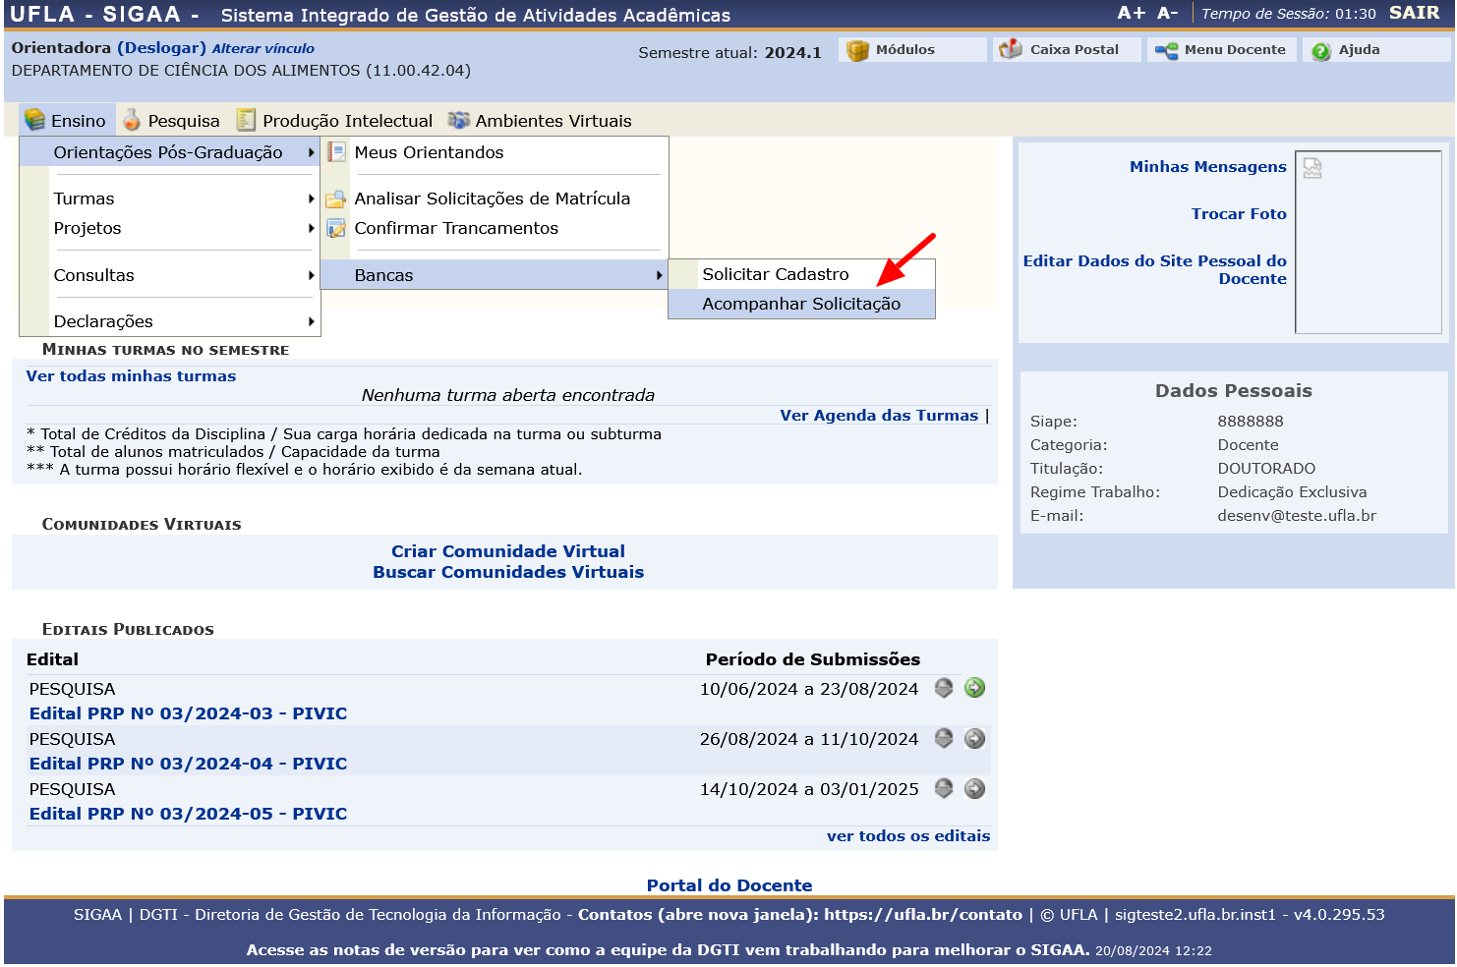Click Trocar Foto link
This screenshot has height=967, width=1457.
tap(1239, 214)
